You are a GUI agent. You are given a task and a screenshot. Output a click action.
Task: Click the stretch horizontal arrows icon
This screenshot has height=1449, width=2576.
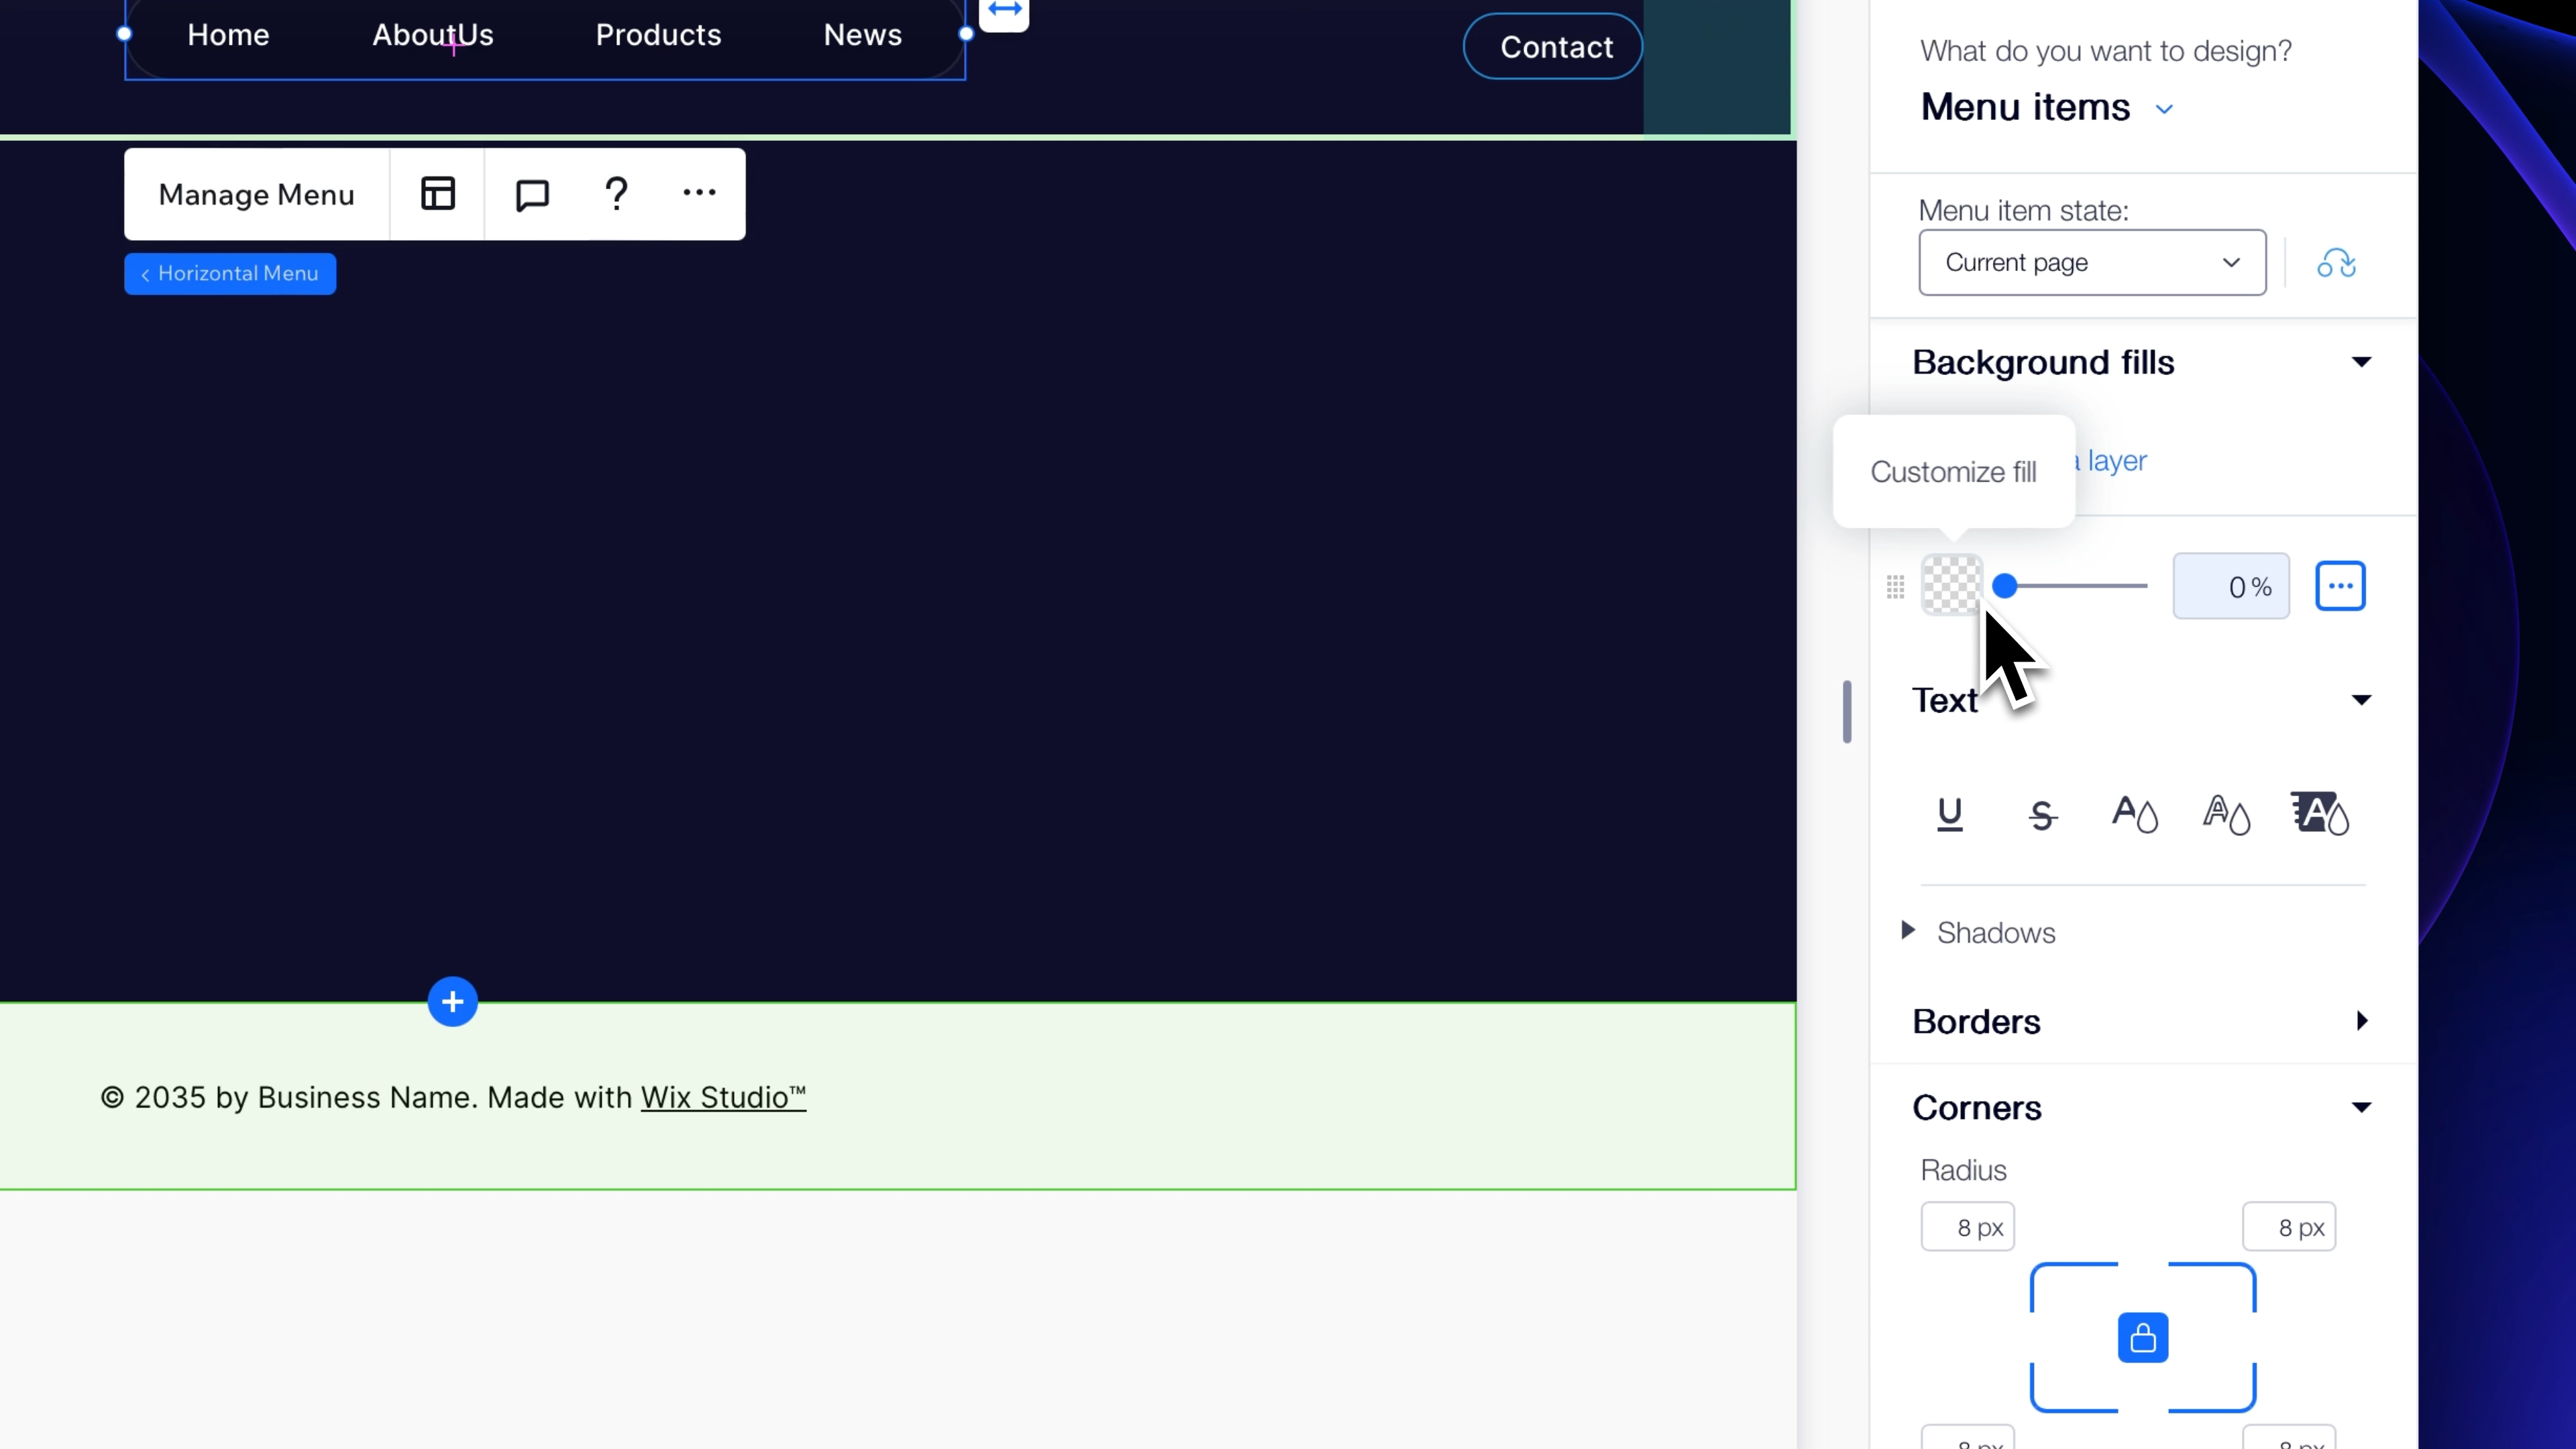point(1004,11)
